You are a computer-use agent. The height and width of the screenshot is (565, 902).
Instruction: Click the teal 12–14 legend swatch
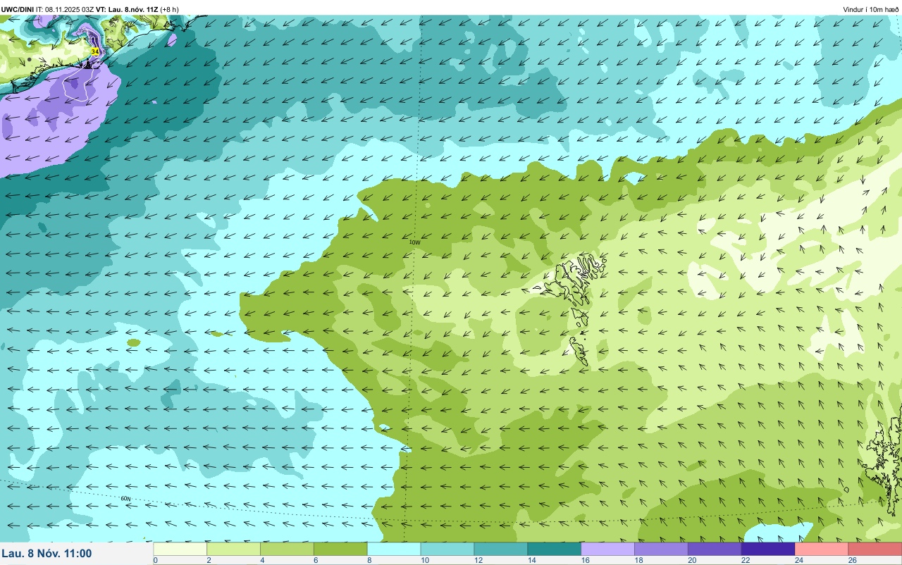point(501,549)
